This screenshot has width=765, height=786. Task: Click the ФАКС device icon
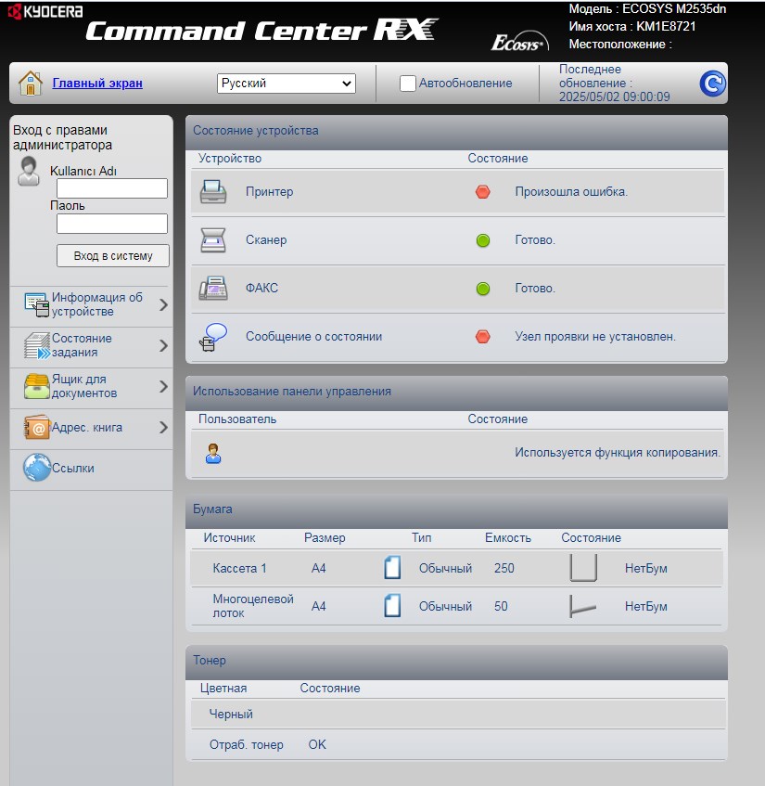[x=213, y=289]
